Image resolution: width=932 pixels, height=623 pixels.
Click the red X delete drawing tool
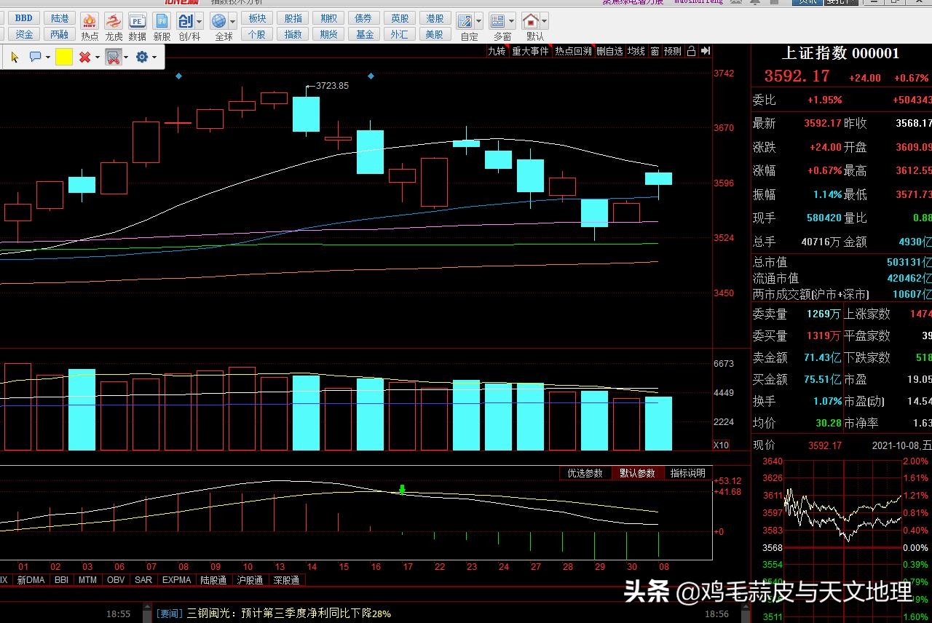coord(84,57)
